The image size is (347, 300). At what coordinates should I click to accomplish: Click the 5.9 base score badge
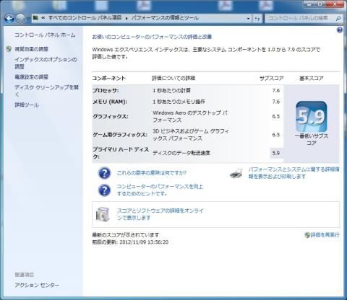coord(312,117)
